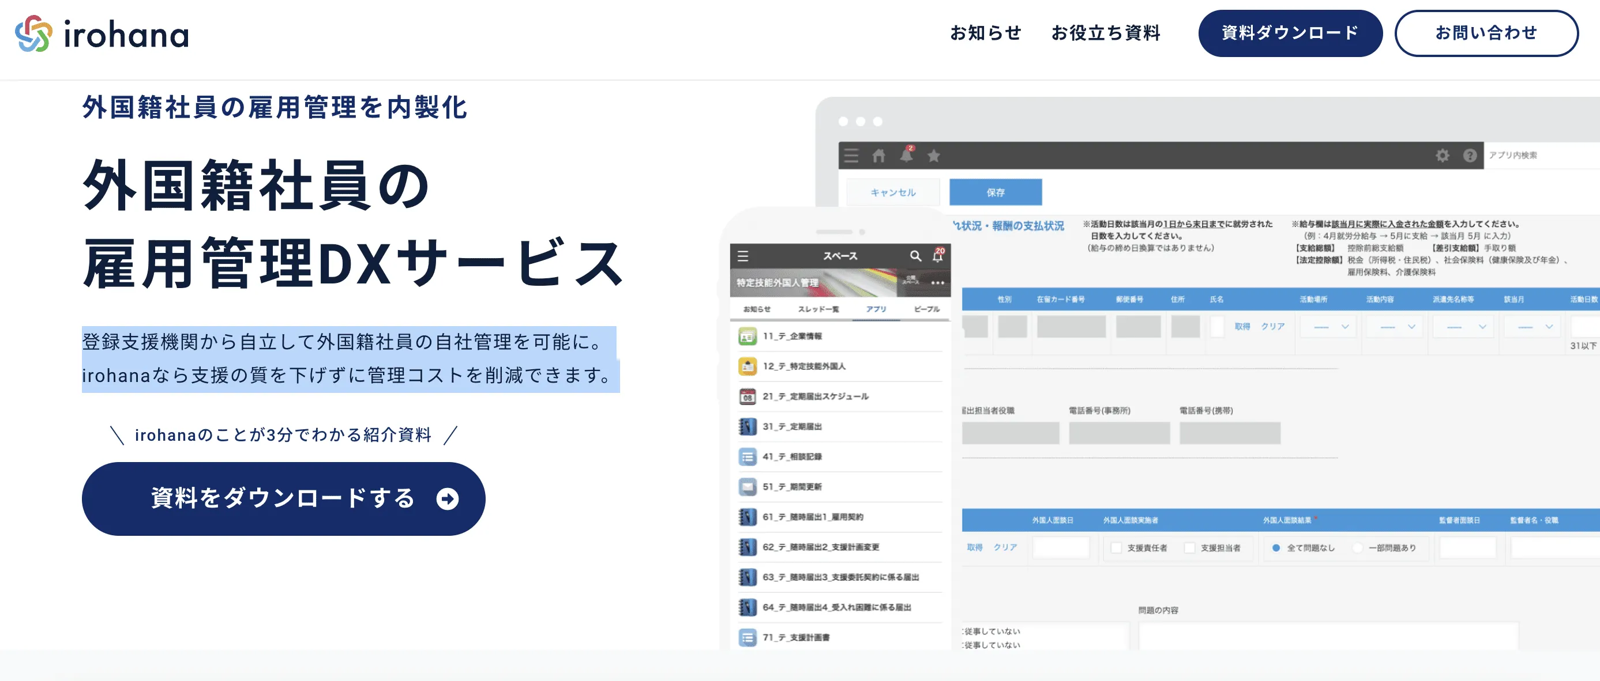
Task: Click 取得 link in upper table row
Action: pos(1242,326)
